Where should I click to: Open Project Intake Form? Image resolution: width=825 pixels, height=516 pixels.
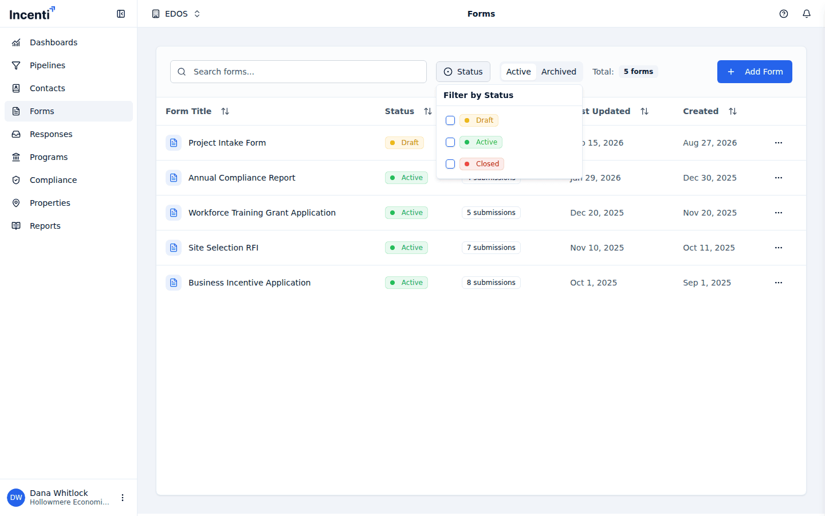tap(227, 143)
